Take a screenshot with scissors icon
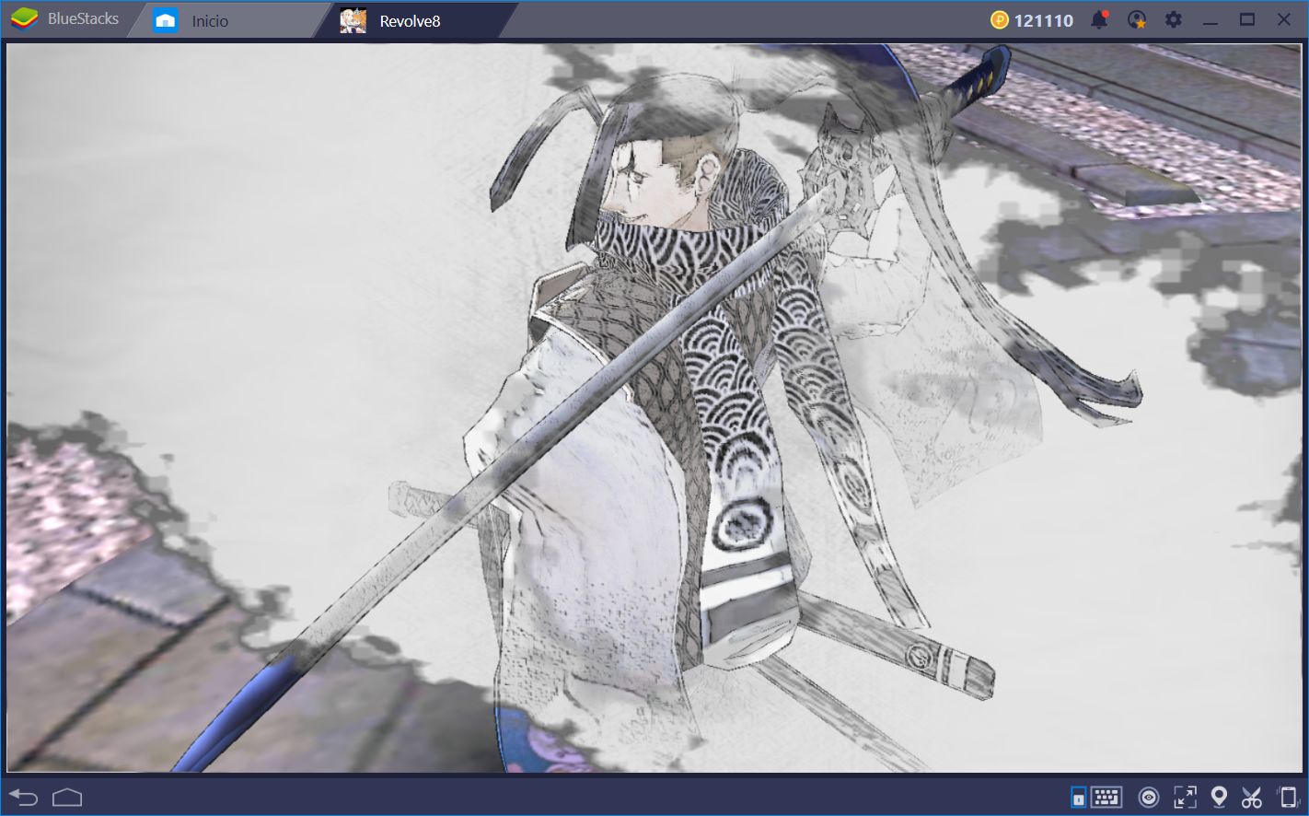Viewport: 1309px width, 816px height. (1252, 797)
